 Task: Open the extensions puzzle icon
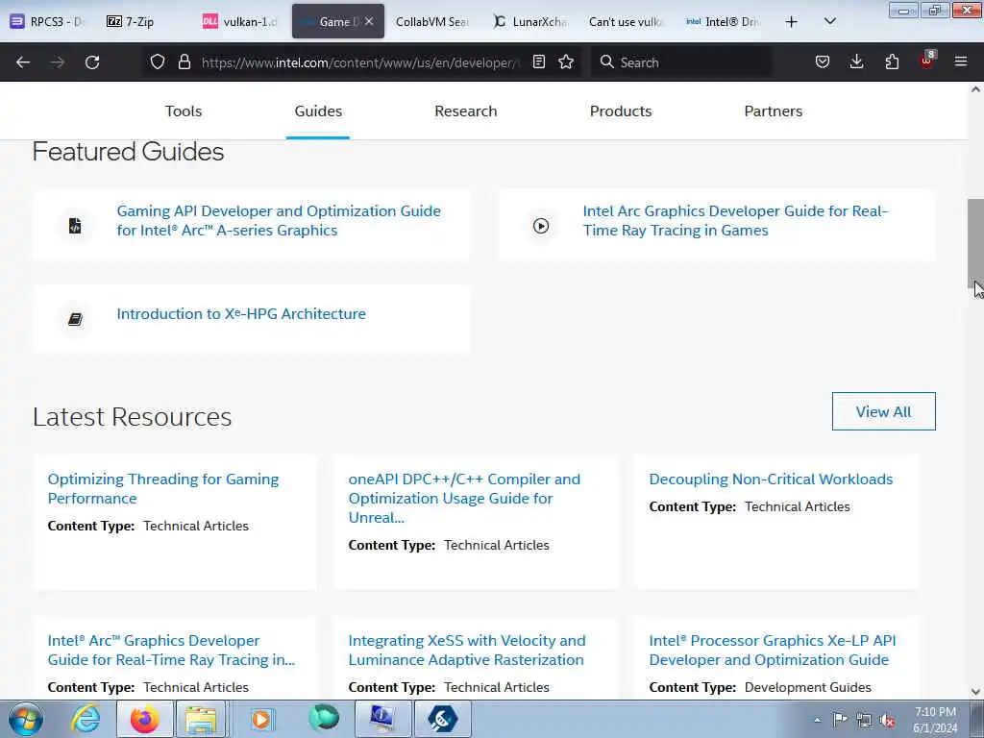(892, 61)
